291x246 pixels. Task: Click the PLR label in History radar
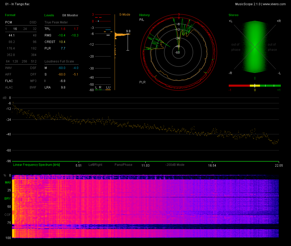143,82
